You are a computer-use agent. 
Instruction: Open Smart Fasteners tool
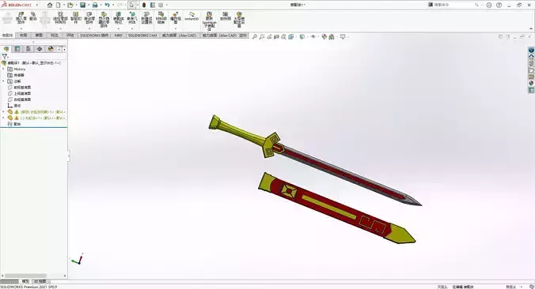click(x=76, y=18)
